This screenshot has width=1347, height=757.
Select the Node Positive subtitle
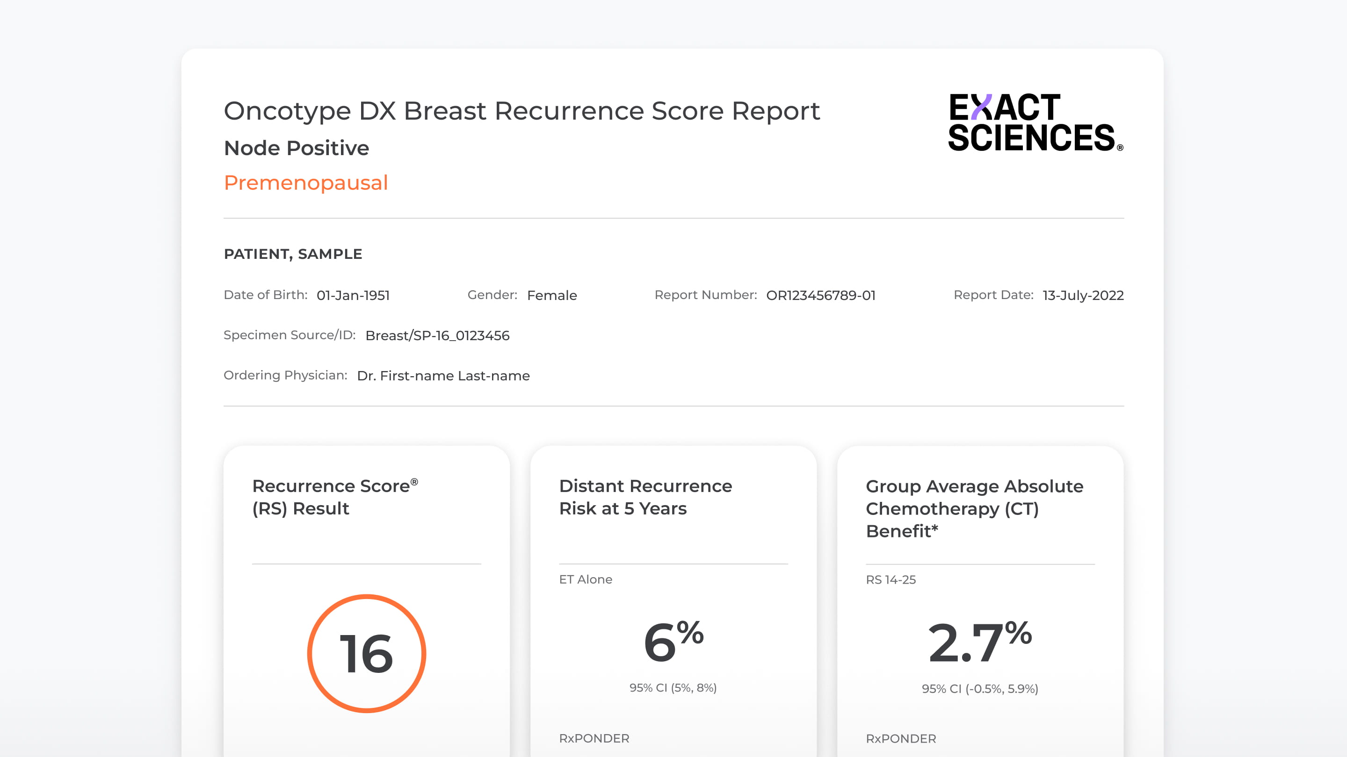296,148
